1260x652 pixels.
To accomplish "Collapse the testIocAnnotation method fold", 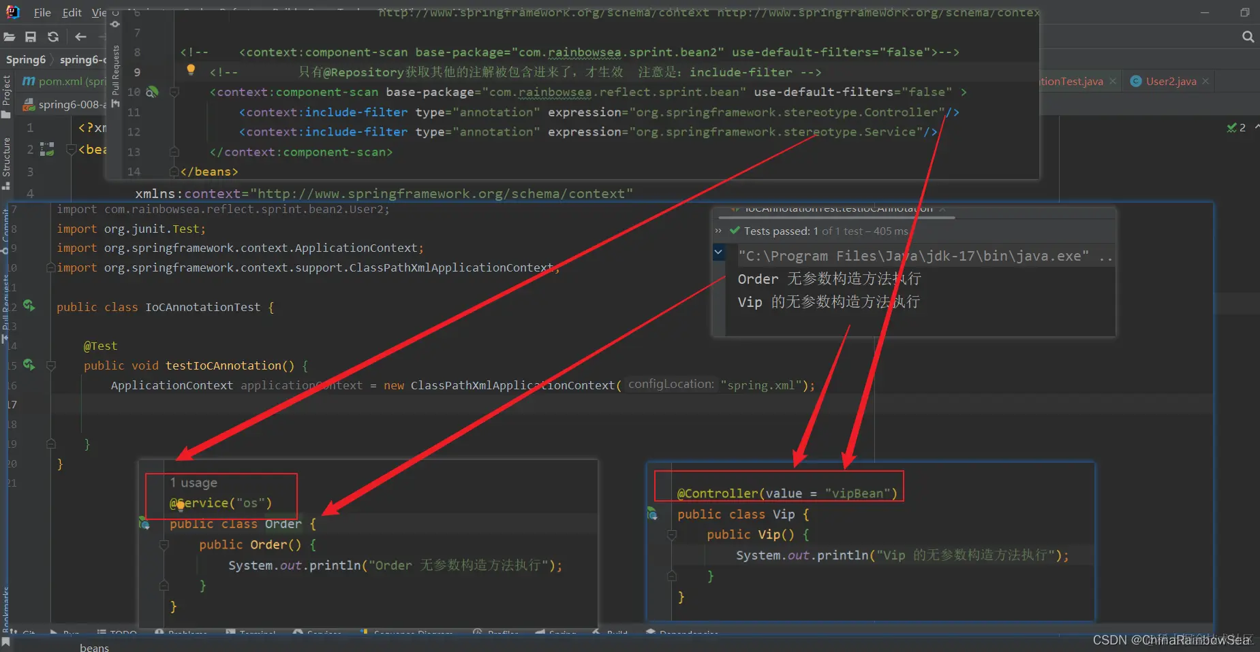I will pos(50,365).
